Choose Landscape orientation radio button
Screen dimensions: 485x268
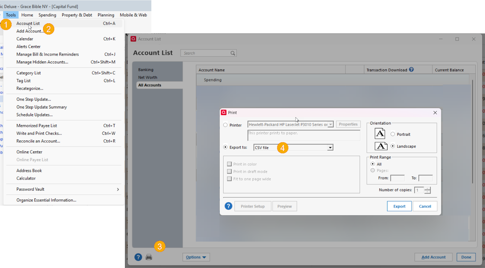[x=393, y=146]
